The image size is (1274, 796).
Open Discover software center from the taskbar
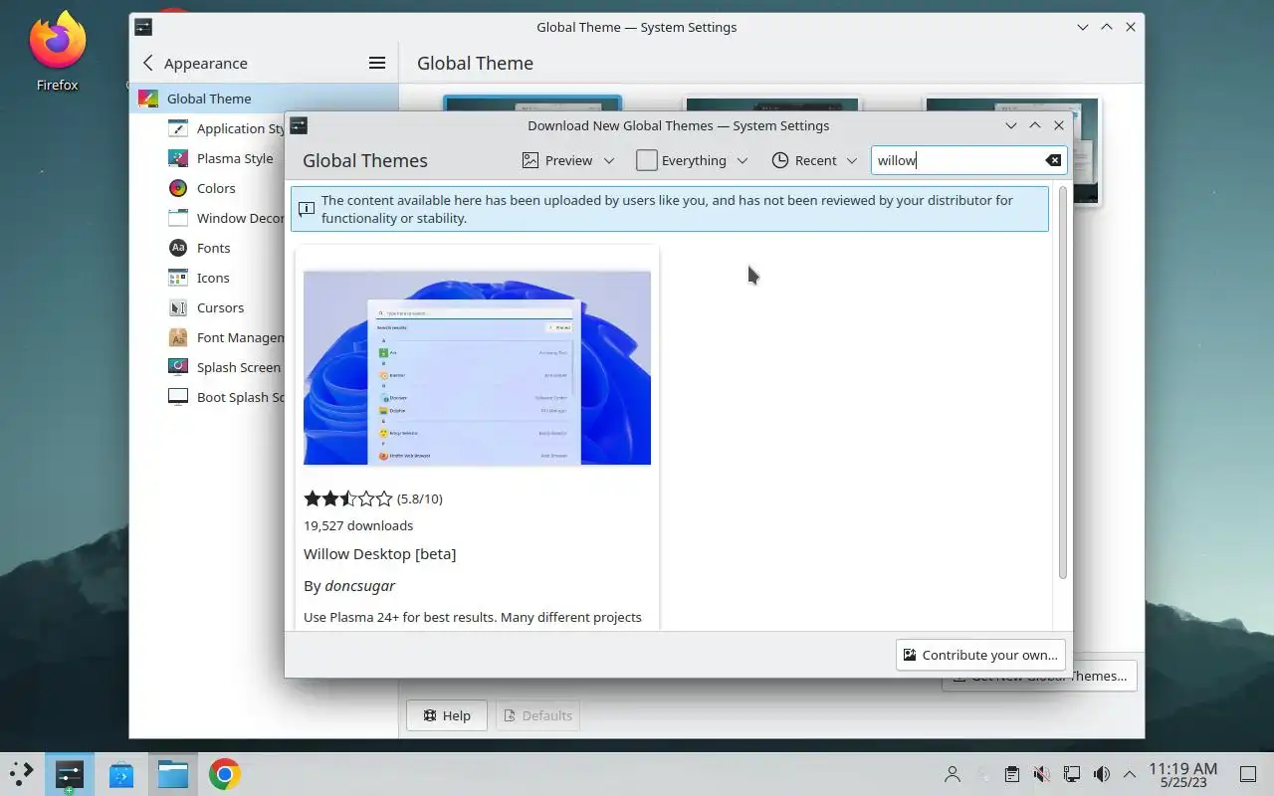tap(121, 774)
